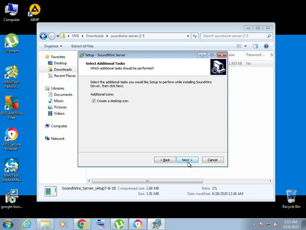Click the 1,933 KB size cell
The image size is (306, 230).
coord(235,63)
